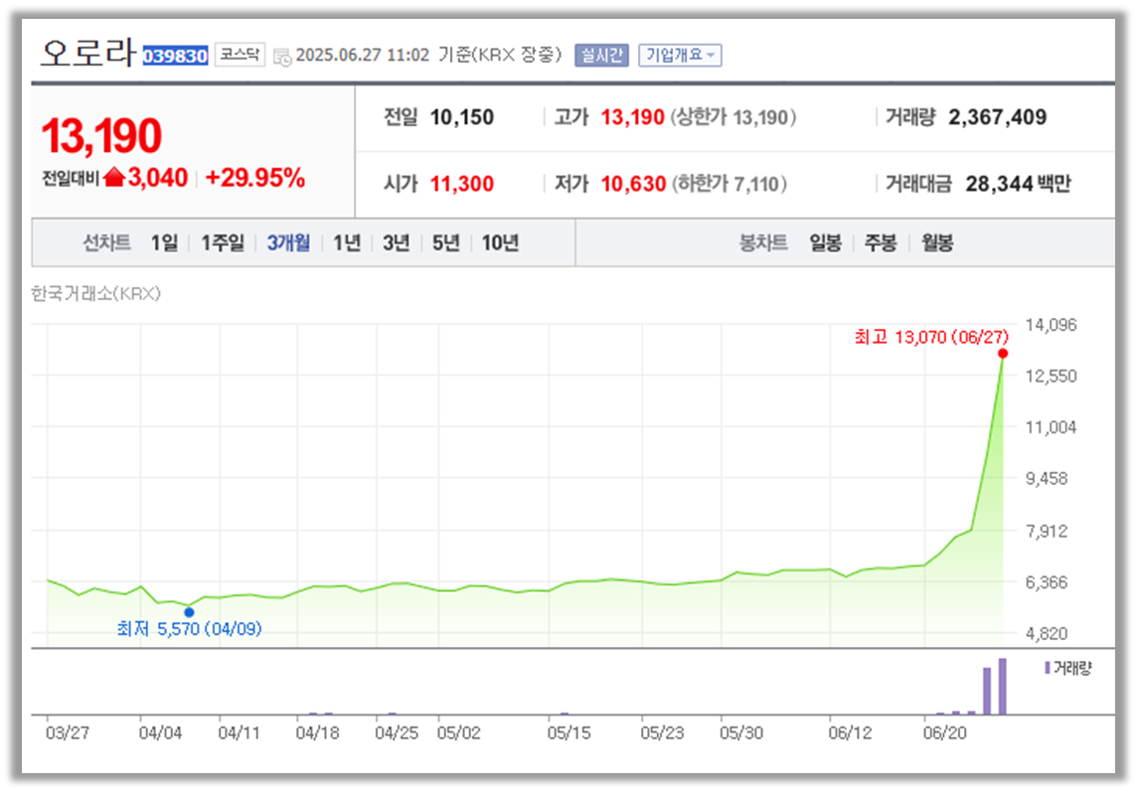Click the 거래대금 value 28,344 백만
Viewport: 1137px width, 792px height.
1018,184
